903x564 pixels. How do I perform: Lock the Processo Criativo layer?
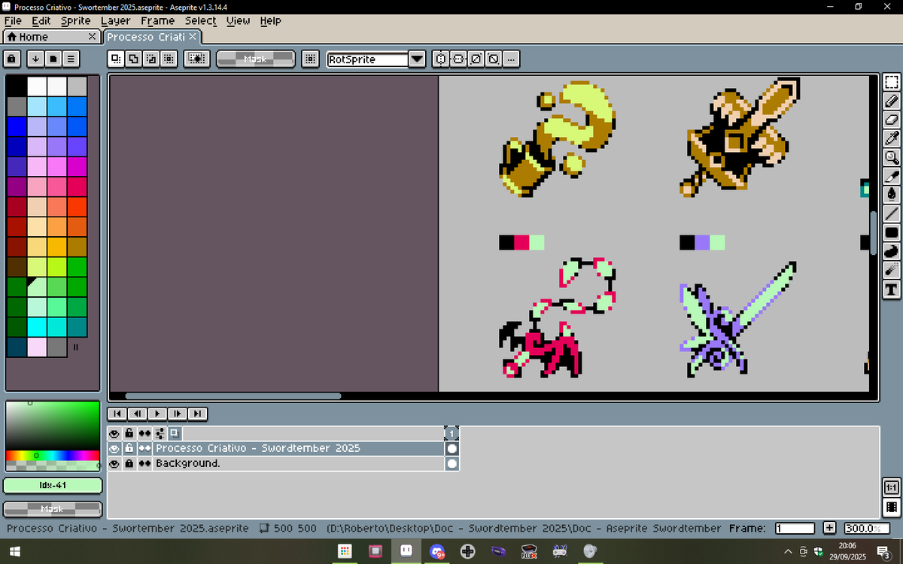point(129,448)
